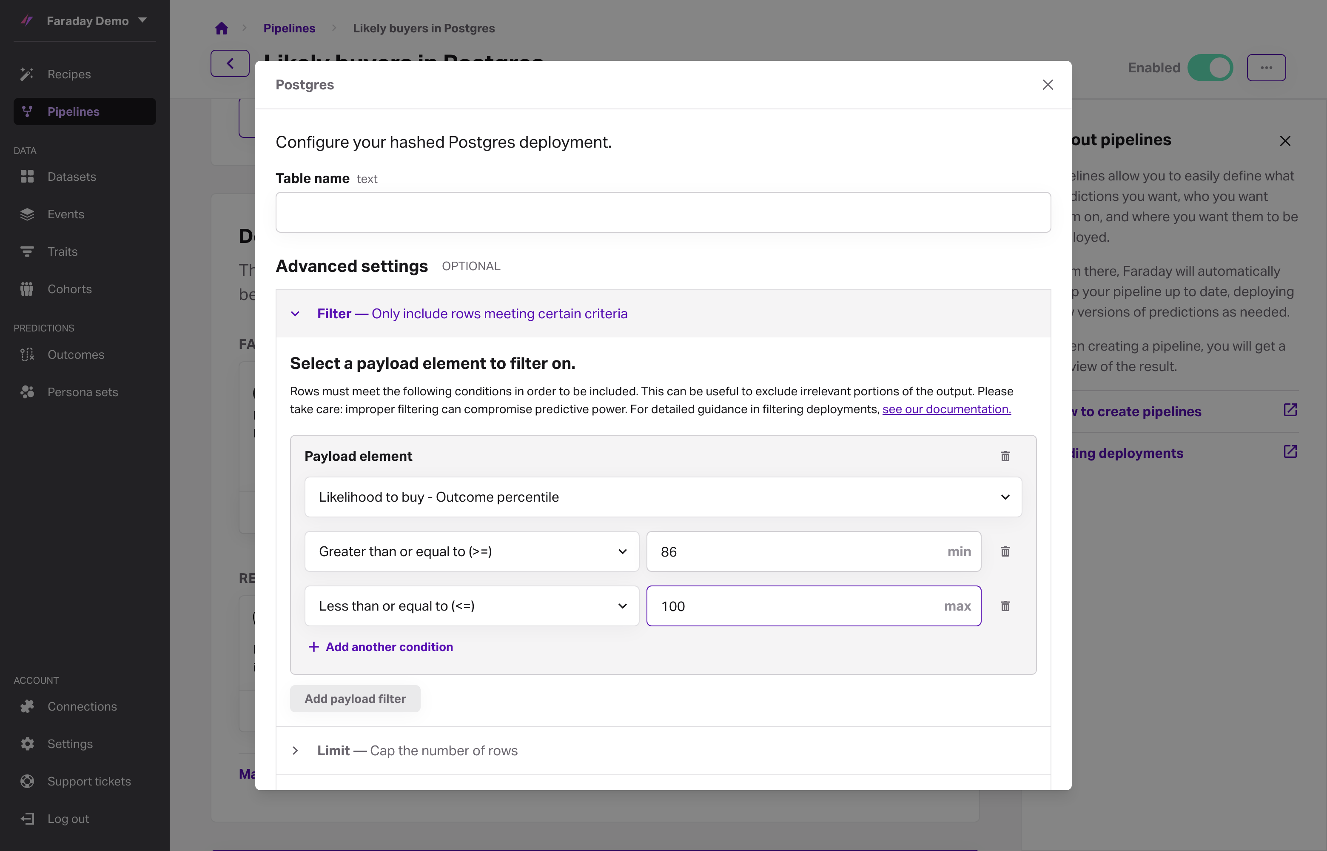Open Support tickets label
Screen dimensions: 1327x851
[x=89, y=781]
